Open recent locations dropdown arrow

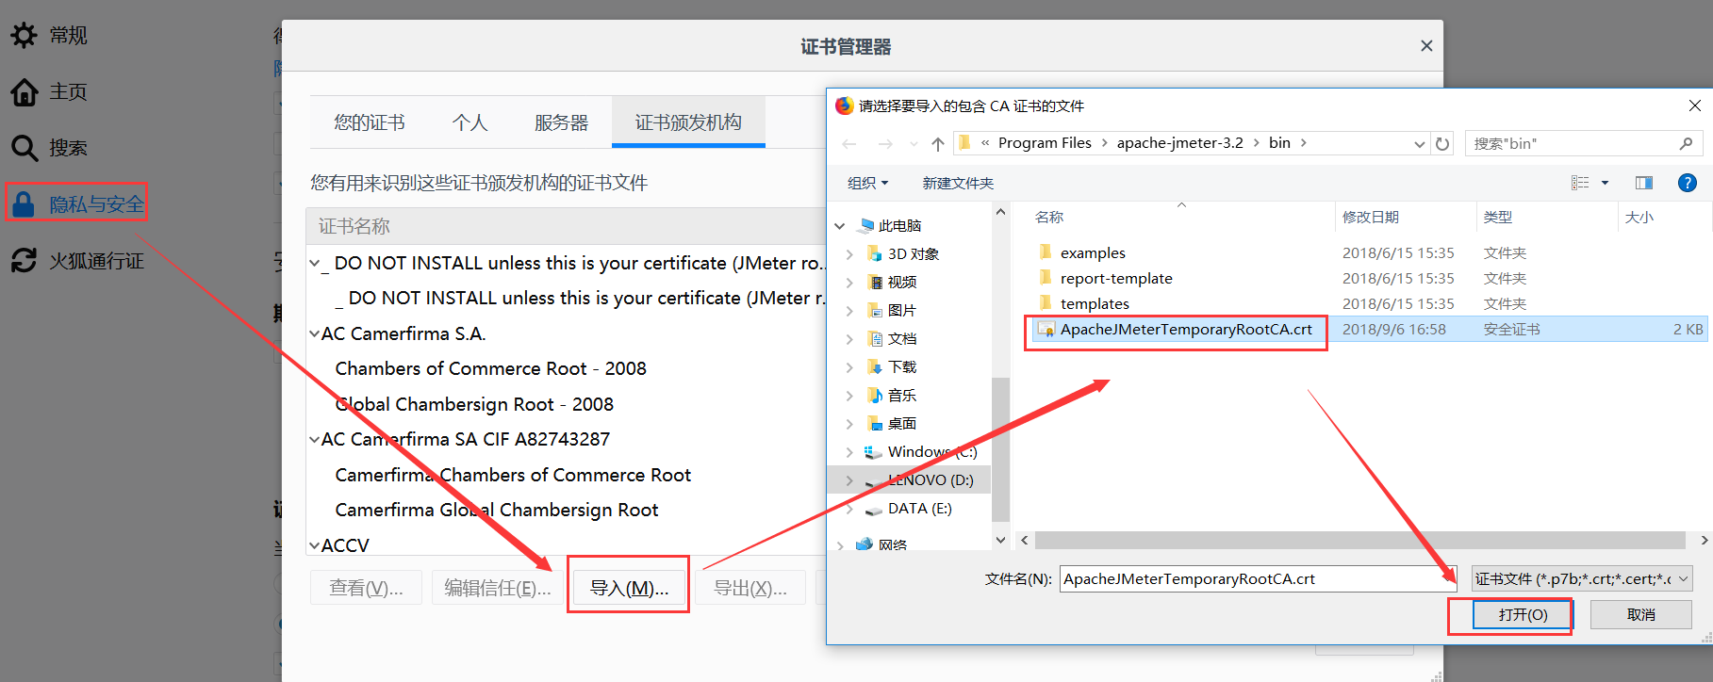click(x=913, y=144)
